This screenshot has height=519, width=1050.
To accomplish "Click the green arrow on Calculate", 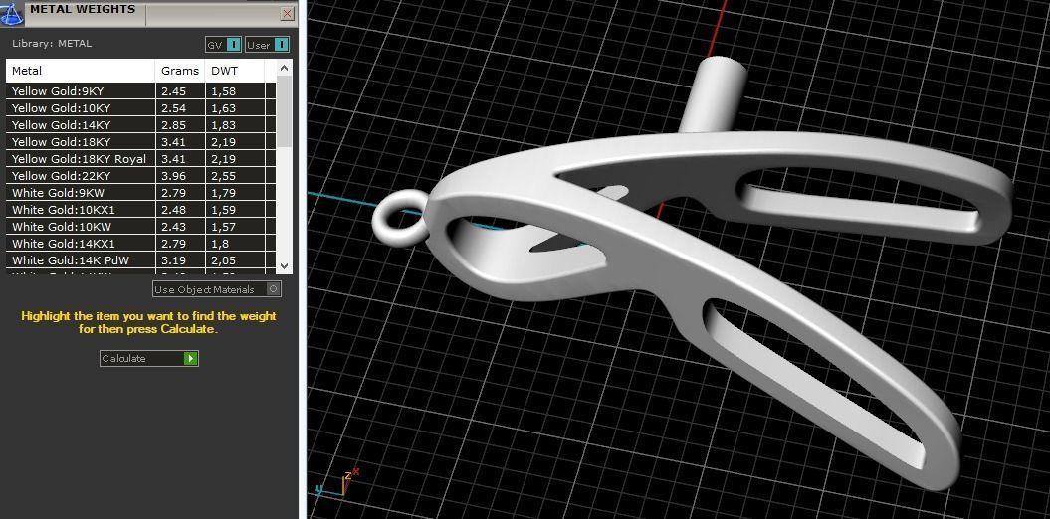I will click(x=191, y=359).
